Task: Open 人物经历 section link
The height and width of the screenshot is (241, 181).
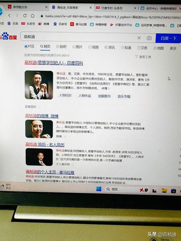Action: tap(65, 95)
